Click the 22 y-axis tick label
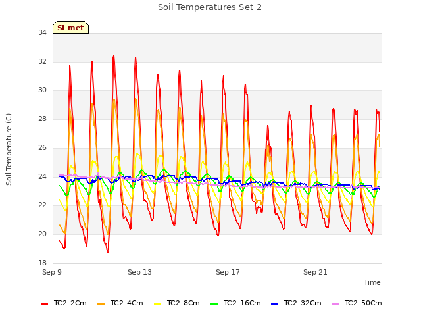421x316 pixels. [42, 205]
